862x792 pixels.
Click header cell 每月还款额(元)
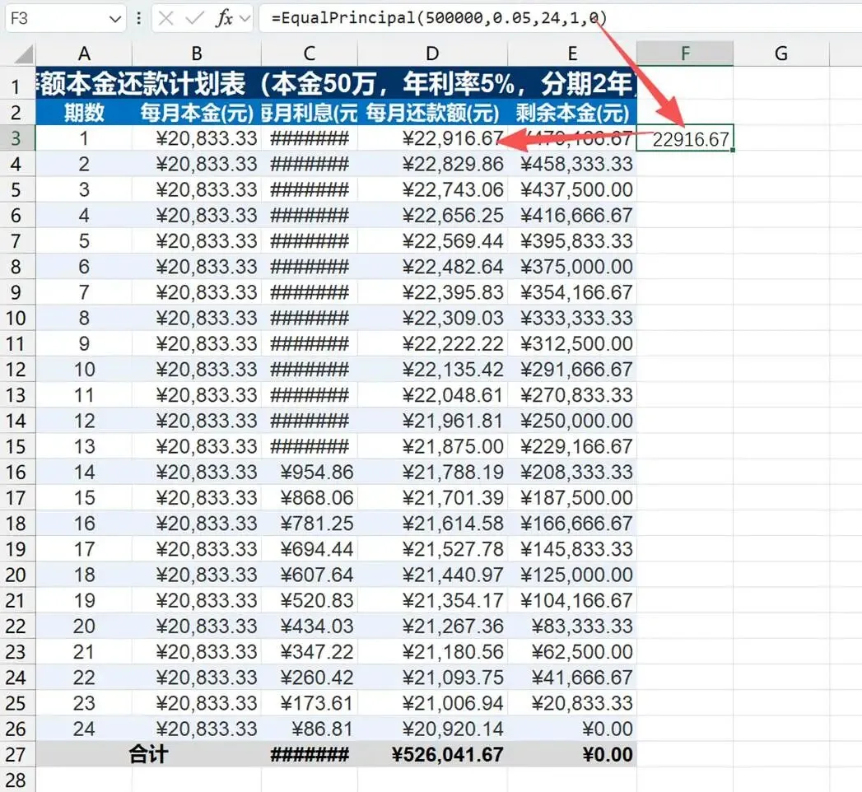[432, 113]
